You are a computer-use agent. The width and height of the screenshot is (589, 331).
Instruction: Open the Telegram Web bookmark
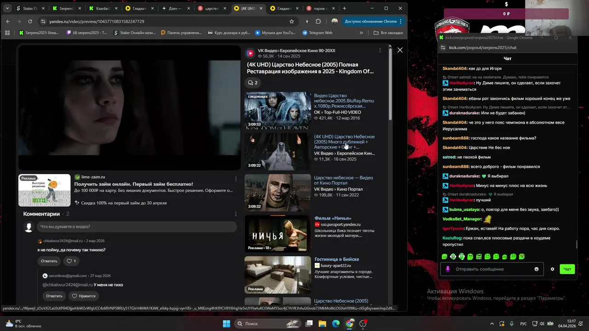coord(318,33)
